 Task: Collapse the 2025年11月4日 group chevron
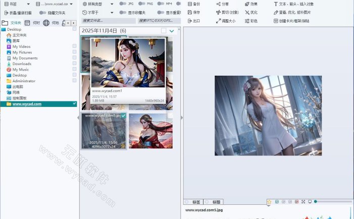tap(172, 31)
